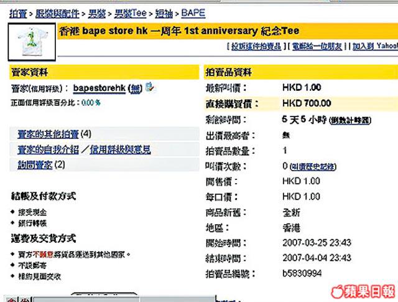398x302 pixels.
Task: Open the BAPE breadcrumb category
Action: (193, 13)
